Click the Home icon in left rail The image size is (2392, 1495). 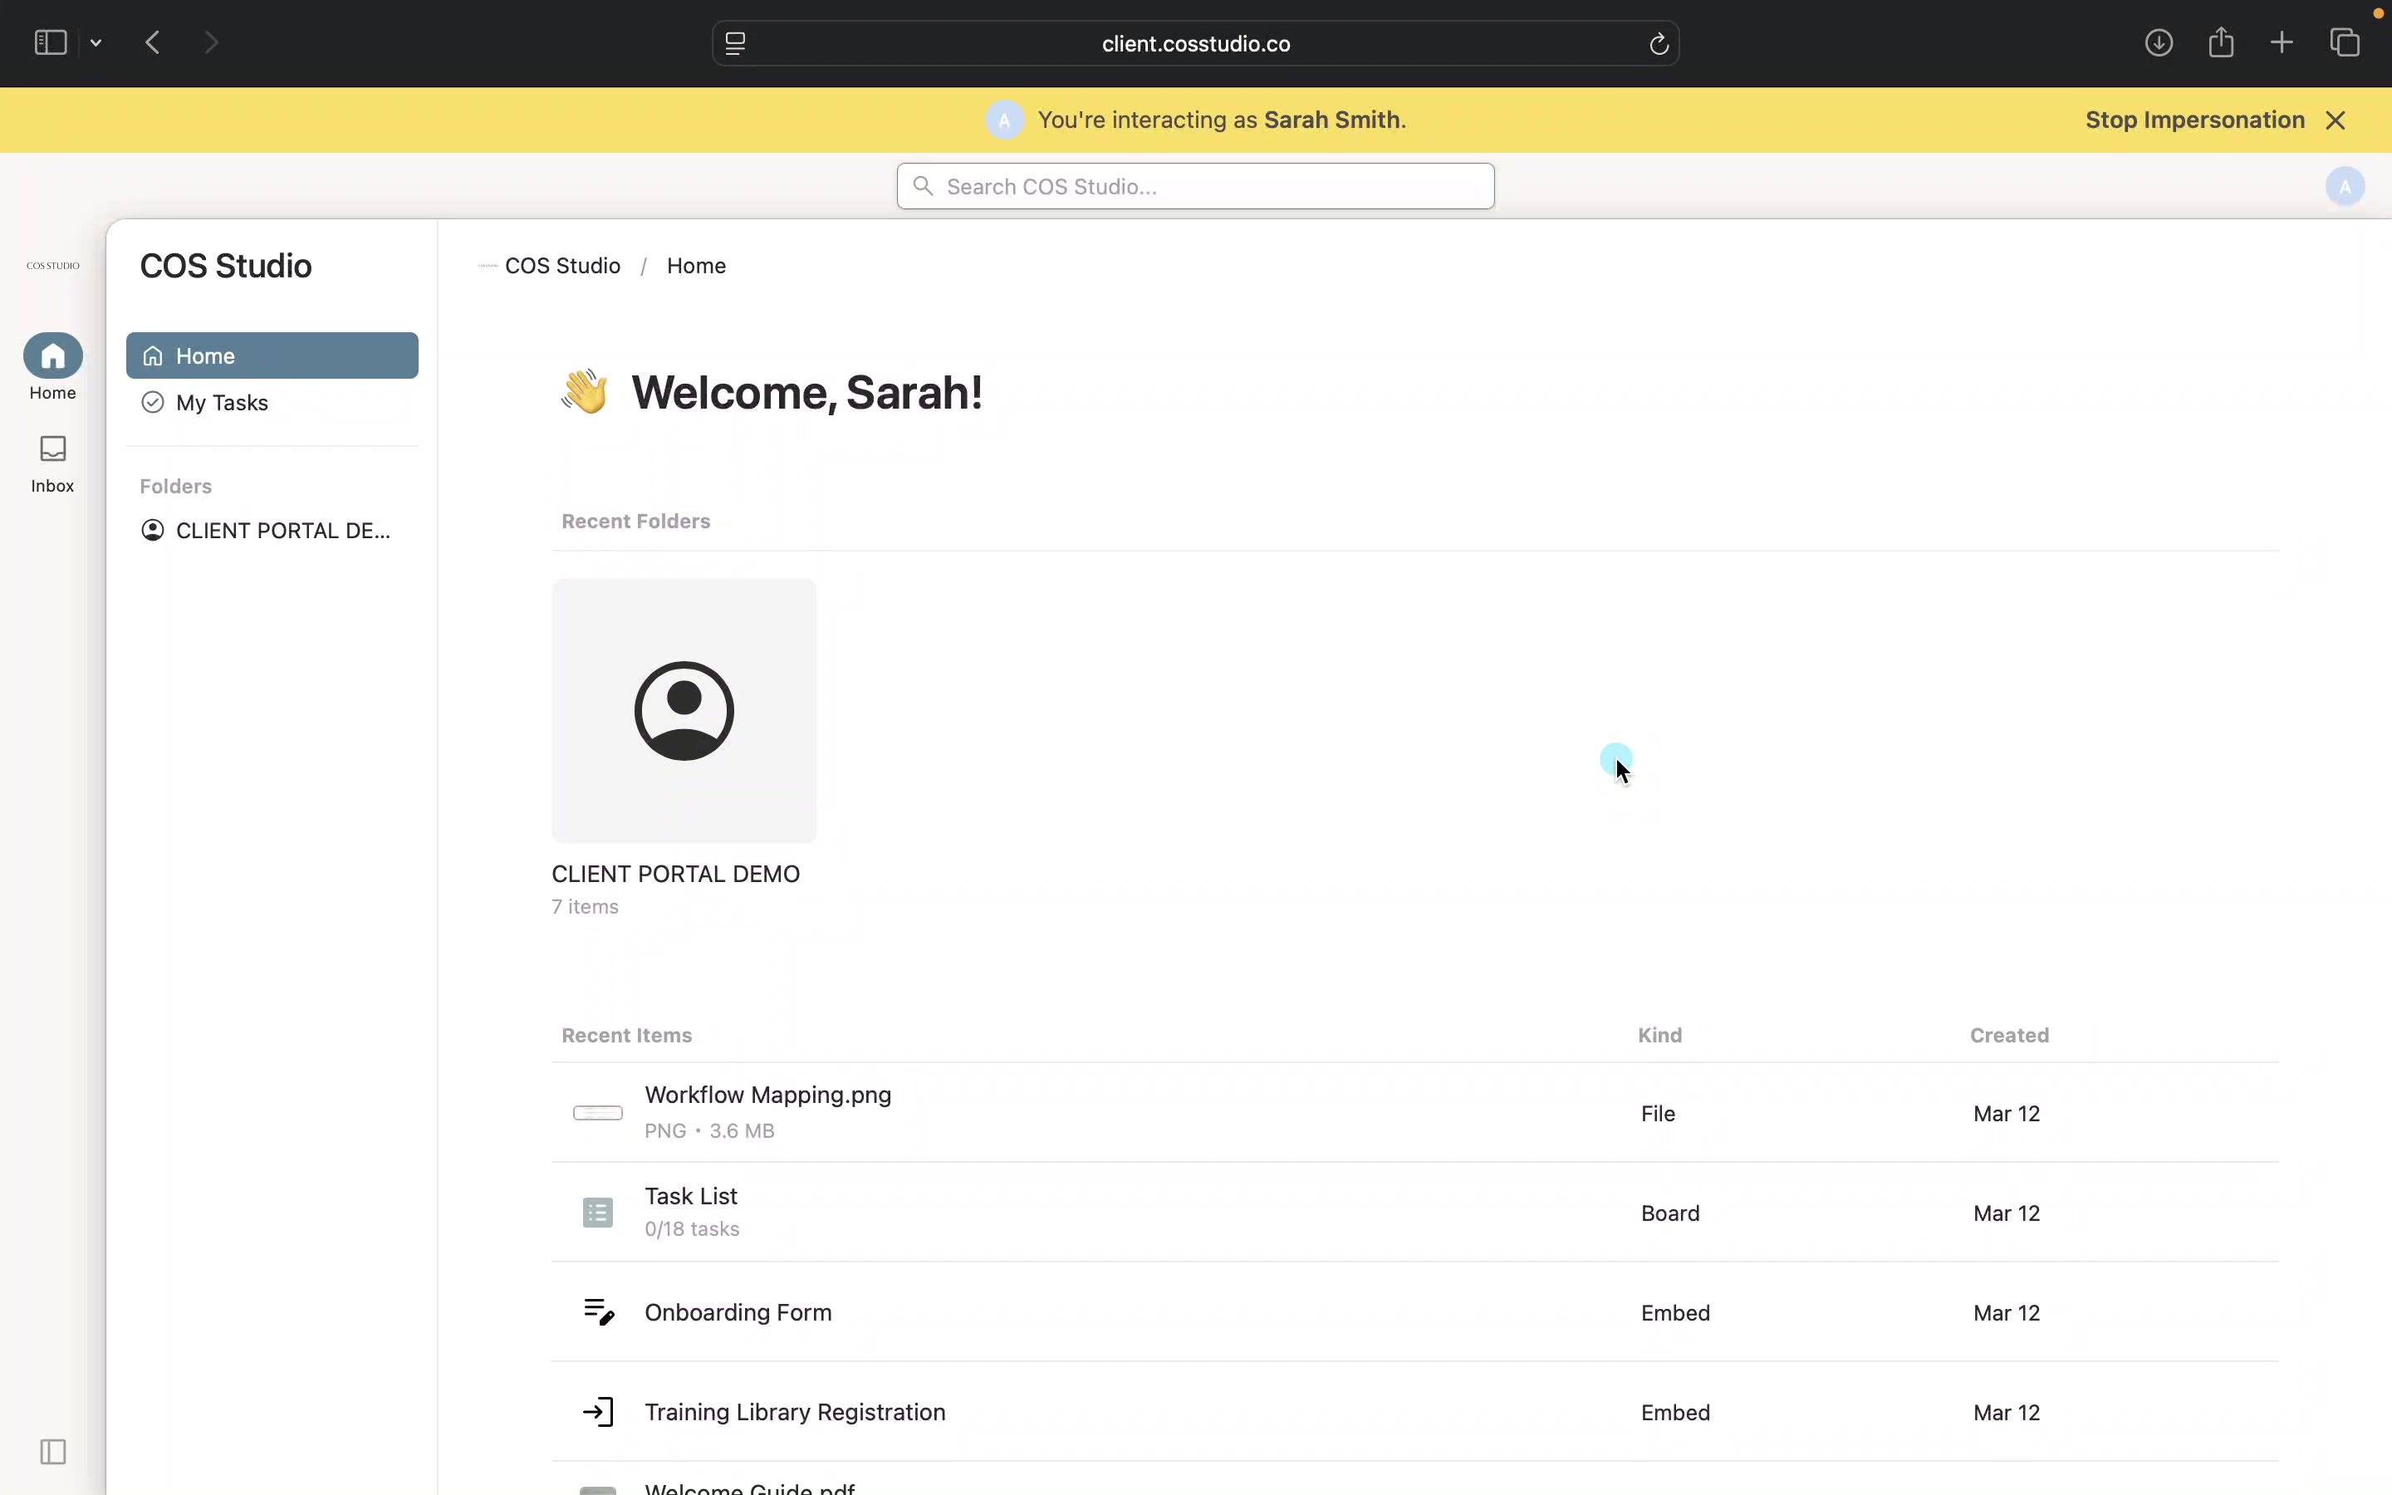[x=52, y=356]
